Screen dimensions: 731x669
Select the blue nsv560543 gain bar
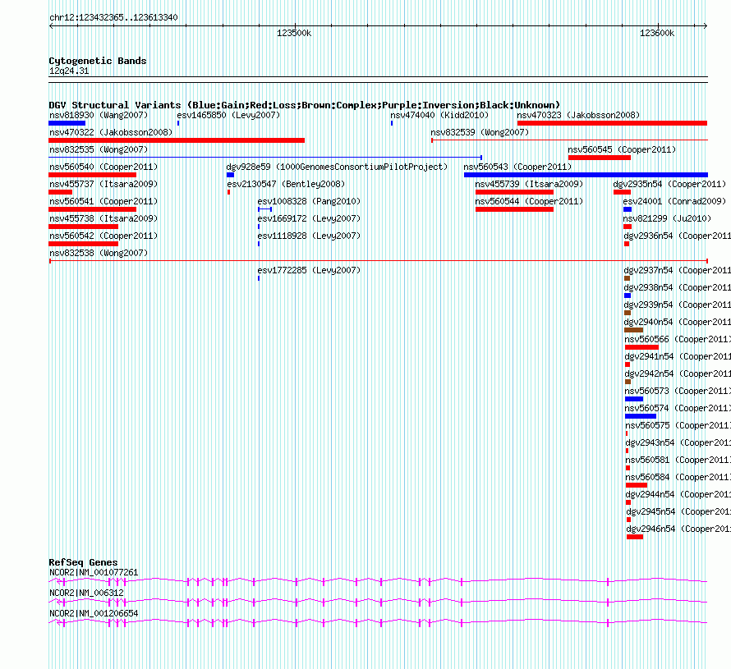click(x=586, y=175)
